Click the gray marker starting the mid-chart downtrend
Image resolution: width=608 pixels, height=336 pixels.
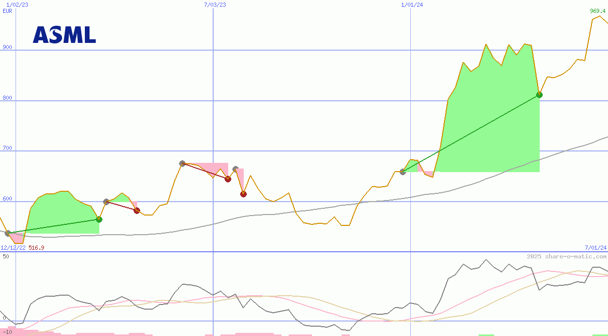[182, 164]
